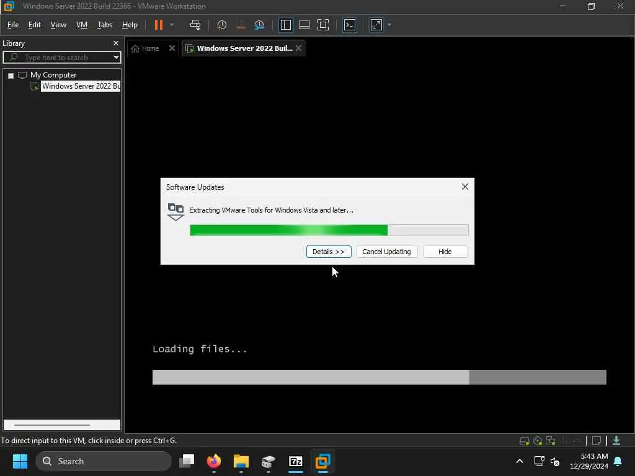Click the VMware Workstation taskbar icon
The height and width of the screenshot is (476, 635).
coord(322,461)
